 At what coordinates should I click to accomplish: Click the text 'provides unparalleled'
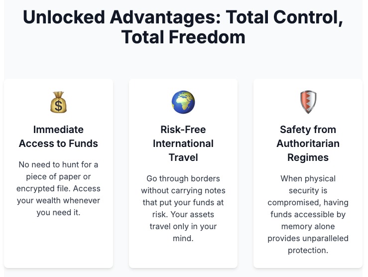pos(308,238)
